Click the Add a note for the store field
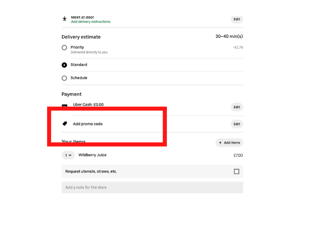Viewport: 309px width, 232px height. tap(152, 188)
